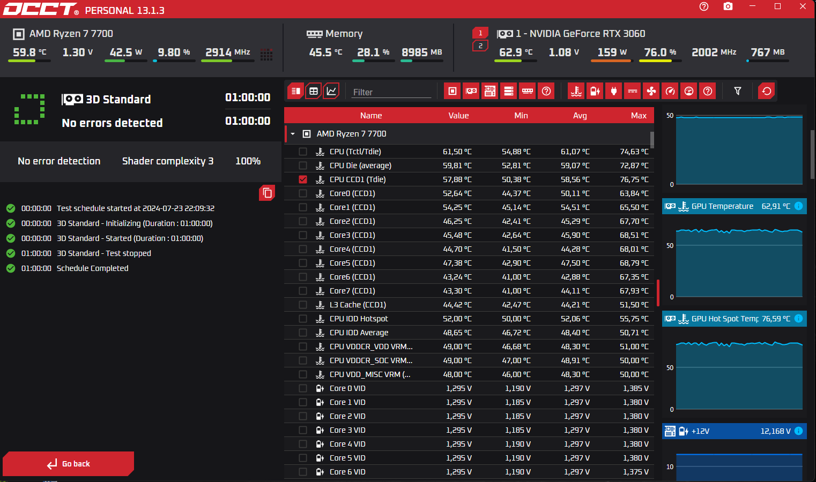The image size is (816, 482).
Task: Select GPU tab 2 in the header
Action: point(480,46)
